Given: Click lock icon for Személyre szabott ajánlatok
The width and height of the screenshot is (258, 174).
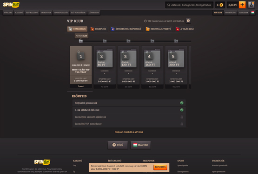Looking at the screenshot, I should pyautogui.click(x=182, y=117).
